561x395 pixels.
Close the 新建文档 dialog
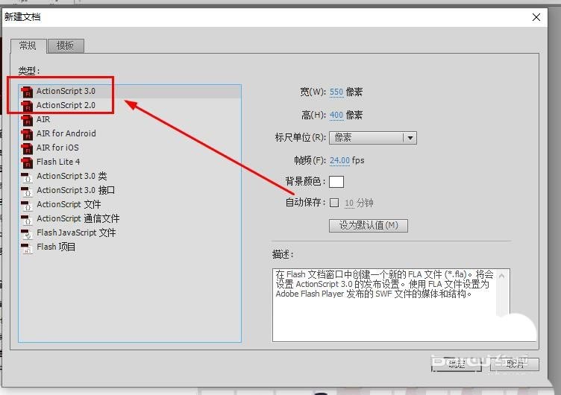tap(536, 17)
